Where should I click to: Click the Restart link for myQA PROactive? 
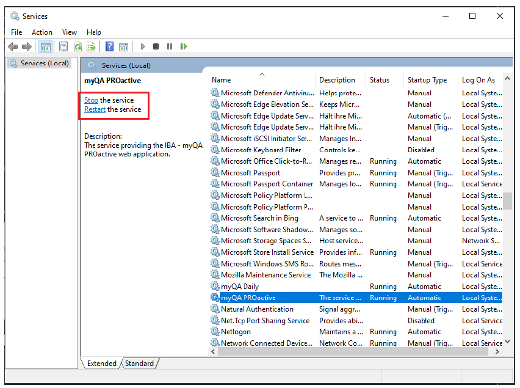(x=95, y=109)
